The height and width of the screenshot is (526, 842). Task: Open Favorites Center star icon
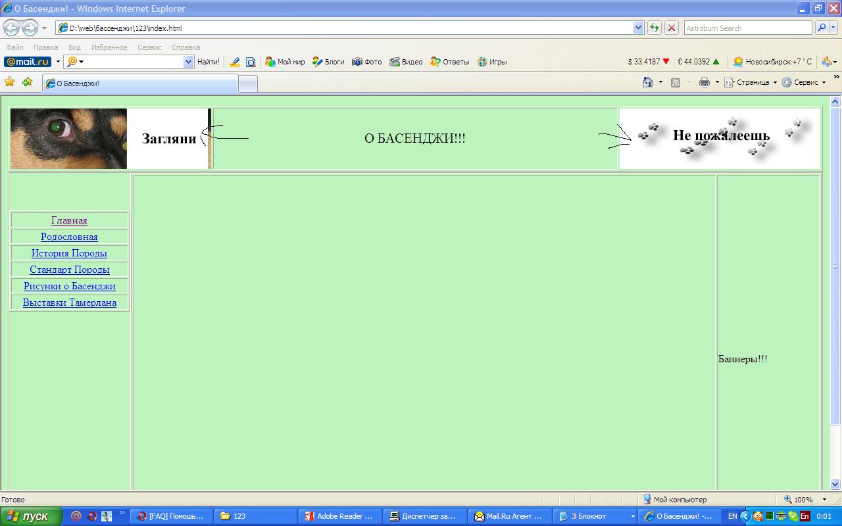pos(10,82)
